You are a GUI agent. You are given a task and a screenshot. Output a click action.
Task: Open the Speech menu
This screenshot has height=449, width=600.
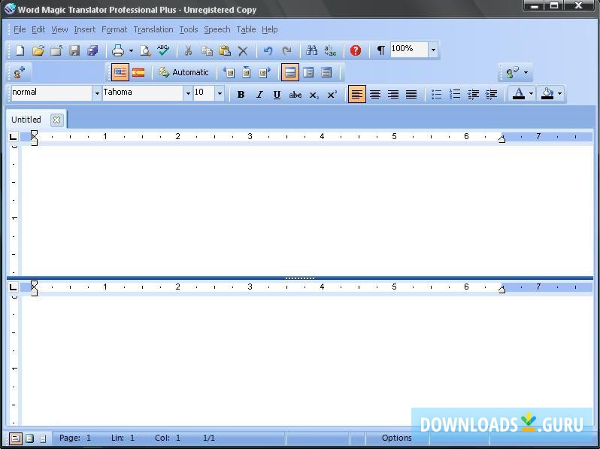click(217, 29)
